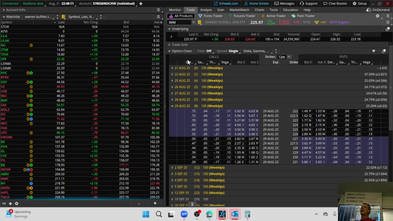This screenshot has width=393, height=221.
Task: Sort watchlist by Symbol column
Action: point(6,22)
